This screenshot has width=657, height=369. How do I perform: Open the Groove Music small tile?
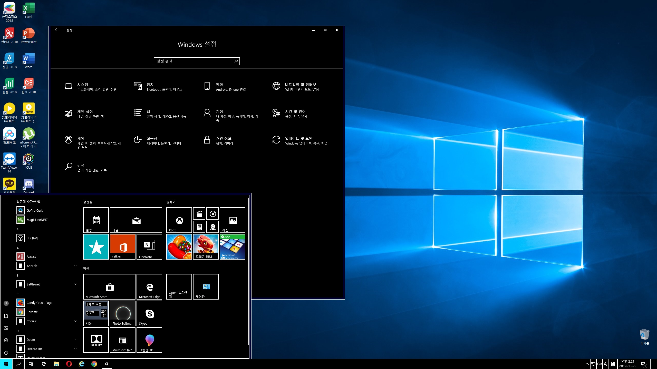tap(212, 214)
